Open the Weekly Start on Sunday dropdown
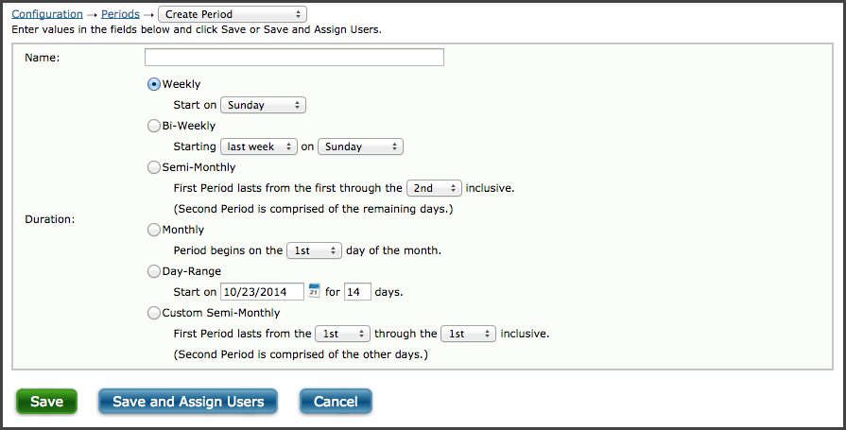The width and height of the screenshot is (846, 430). click(x=264, y=105)
